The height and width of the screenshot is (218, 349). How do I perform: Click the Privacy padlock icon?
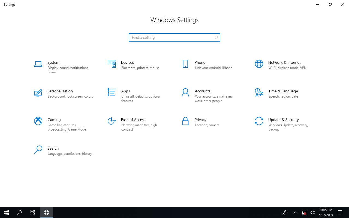185,121
